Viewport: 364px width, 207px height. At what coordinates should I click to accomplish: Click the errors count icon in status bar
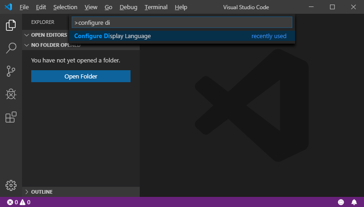(10, 202)
